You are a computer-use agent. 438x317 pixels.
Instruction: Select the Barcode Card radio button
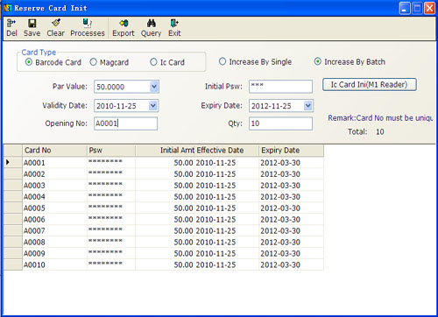coord(29,62)
